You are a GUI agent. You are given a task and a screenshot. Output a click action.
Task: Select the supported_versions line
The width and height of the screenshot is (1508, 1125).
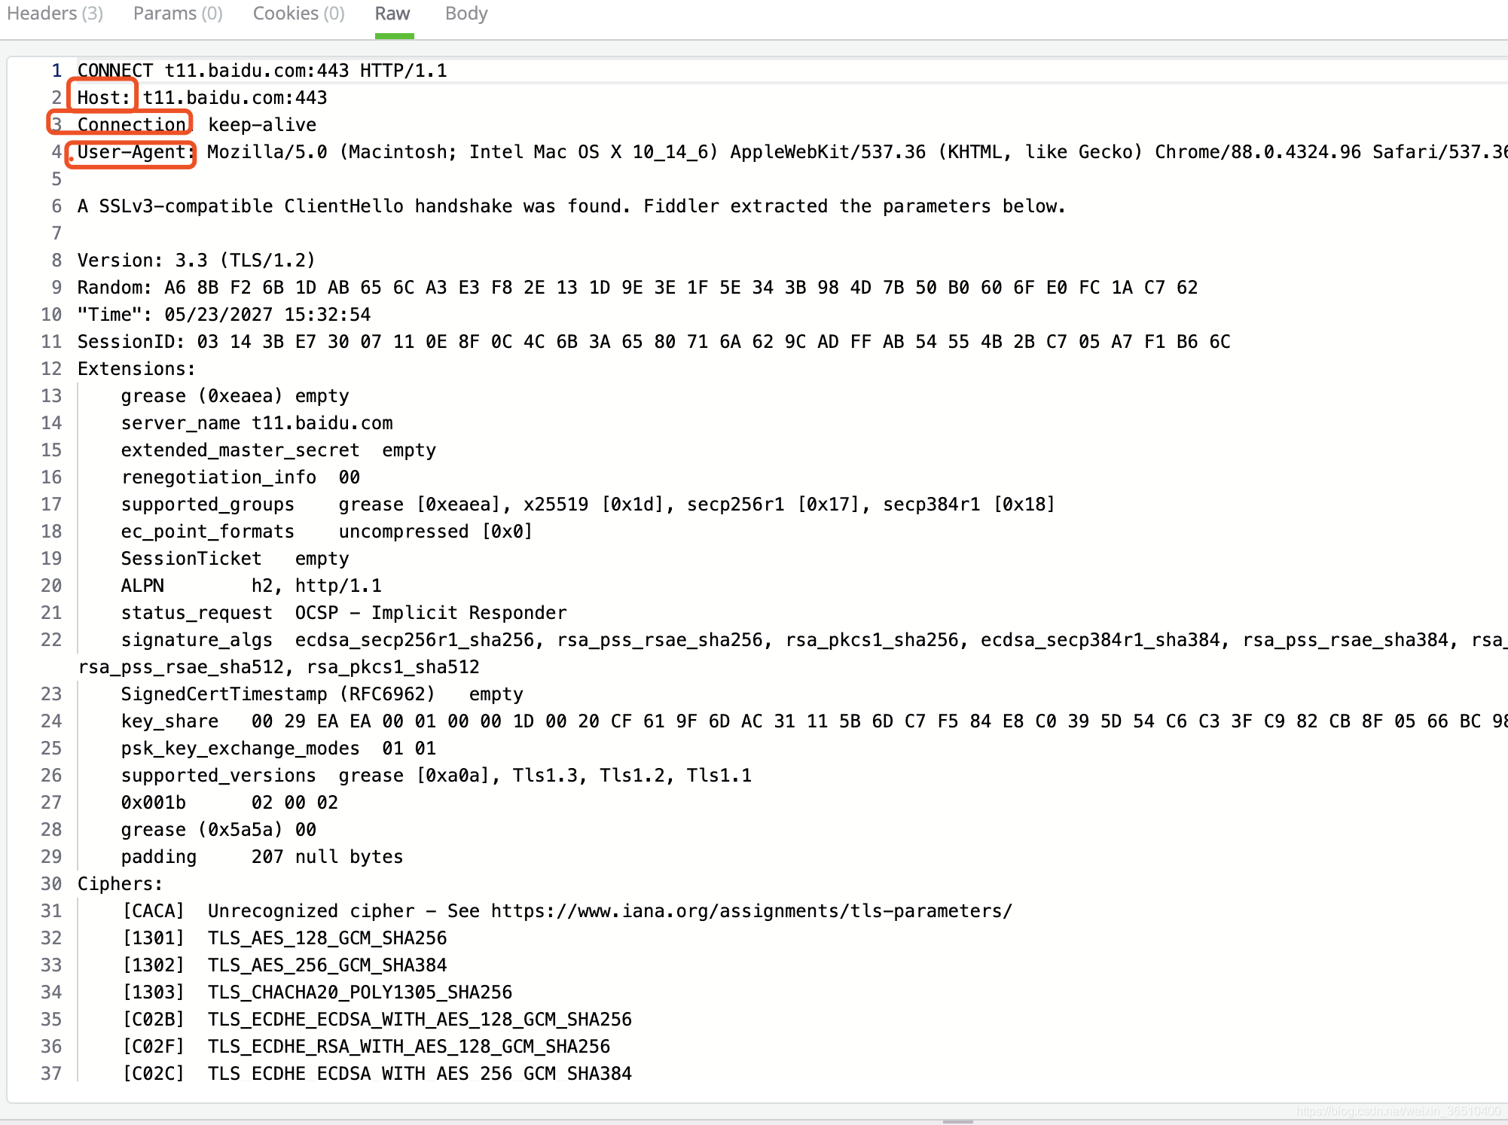(x=436, y=776)
